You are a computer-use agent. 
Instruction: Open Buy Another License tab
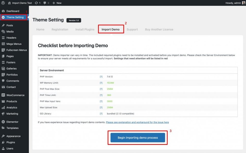[159, 29]
